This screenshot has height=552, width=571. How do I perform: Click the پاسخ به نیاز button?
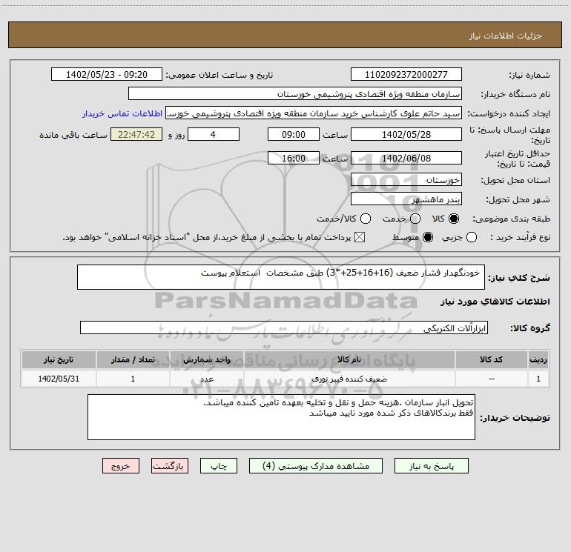(432, 466)
